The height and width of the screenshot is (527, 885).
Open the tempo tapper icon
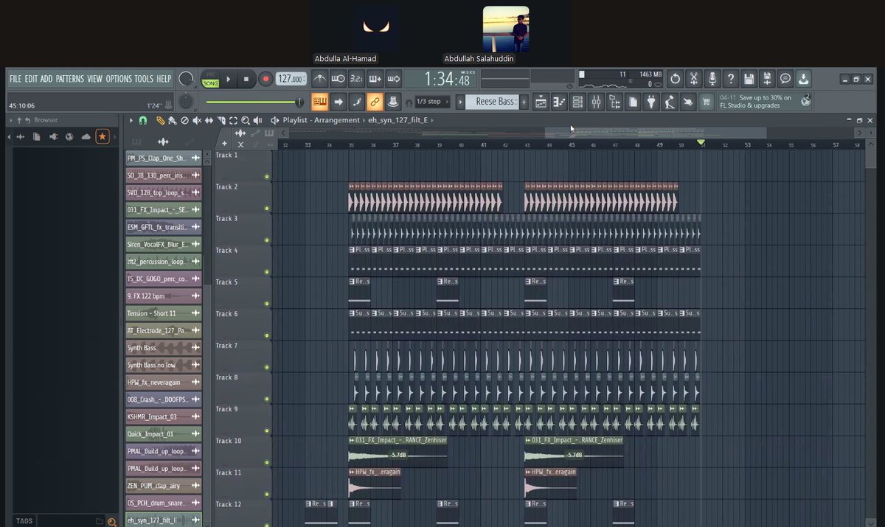pos(670,102)
